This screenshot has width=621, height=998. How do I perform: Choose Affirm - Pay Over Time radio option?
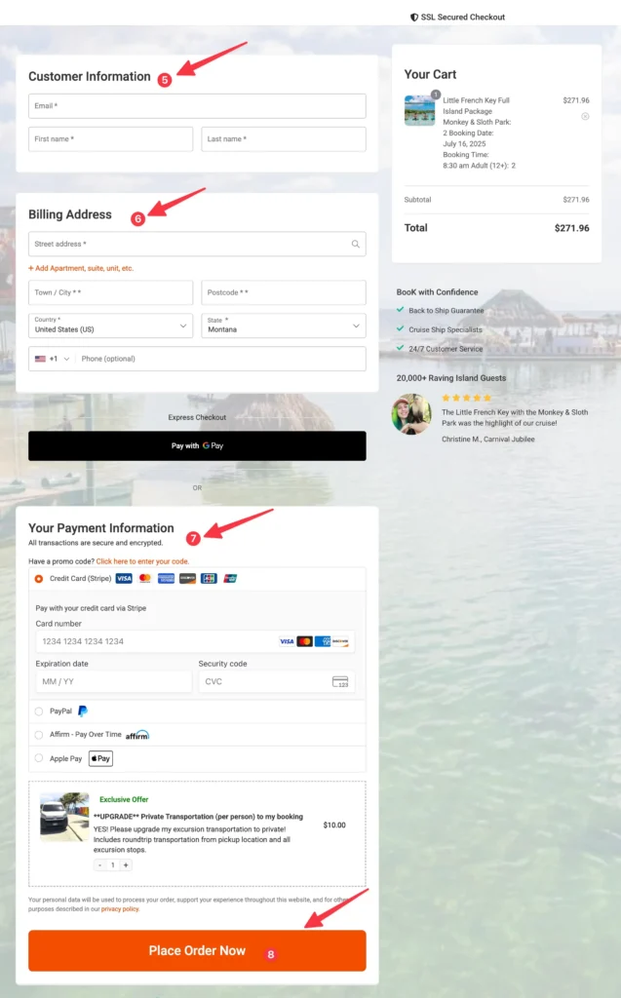tap(39, 735)
